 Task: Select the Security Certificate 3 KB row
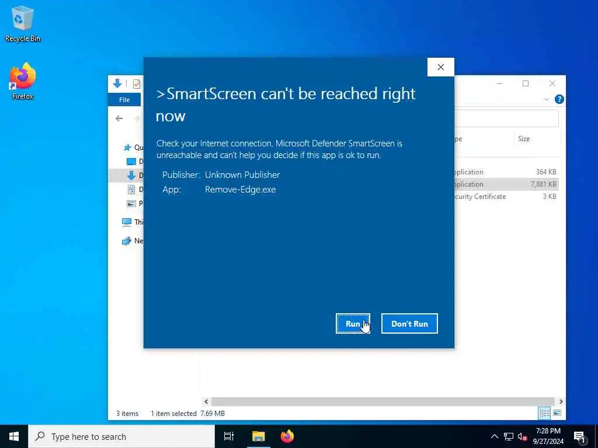(x=506, y=196)
